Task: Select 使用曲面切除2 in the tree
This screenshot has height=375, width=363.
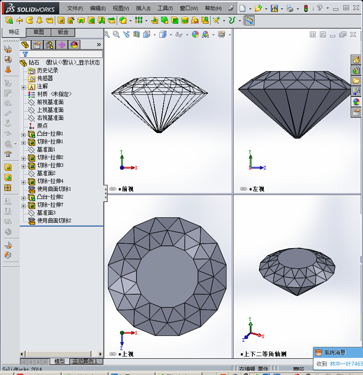Action: coord(54,220)
